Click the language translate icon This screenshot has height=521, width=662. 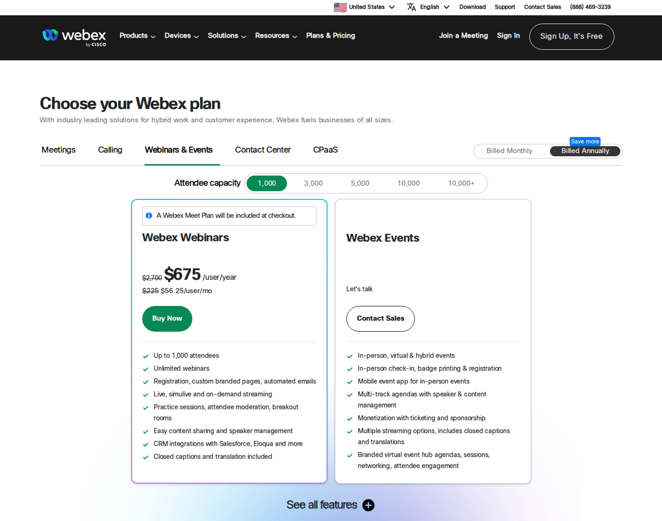coord(411,7)
